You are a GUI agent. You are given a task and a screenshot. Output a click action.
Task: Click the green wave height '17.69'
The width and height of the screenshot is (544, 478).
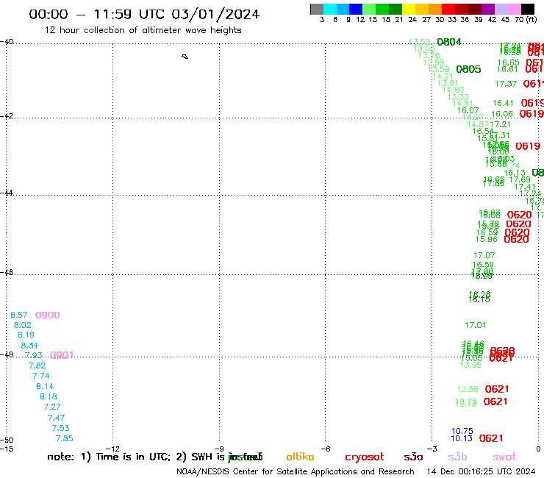click(x=520, y=179)
